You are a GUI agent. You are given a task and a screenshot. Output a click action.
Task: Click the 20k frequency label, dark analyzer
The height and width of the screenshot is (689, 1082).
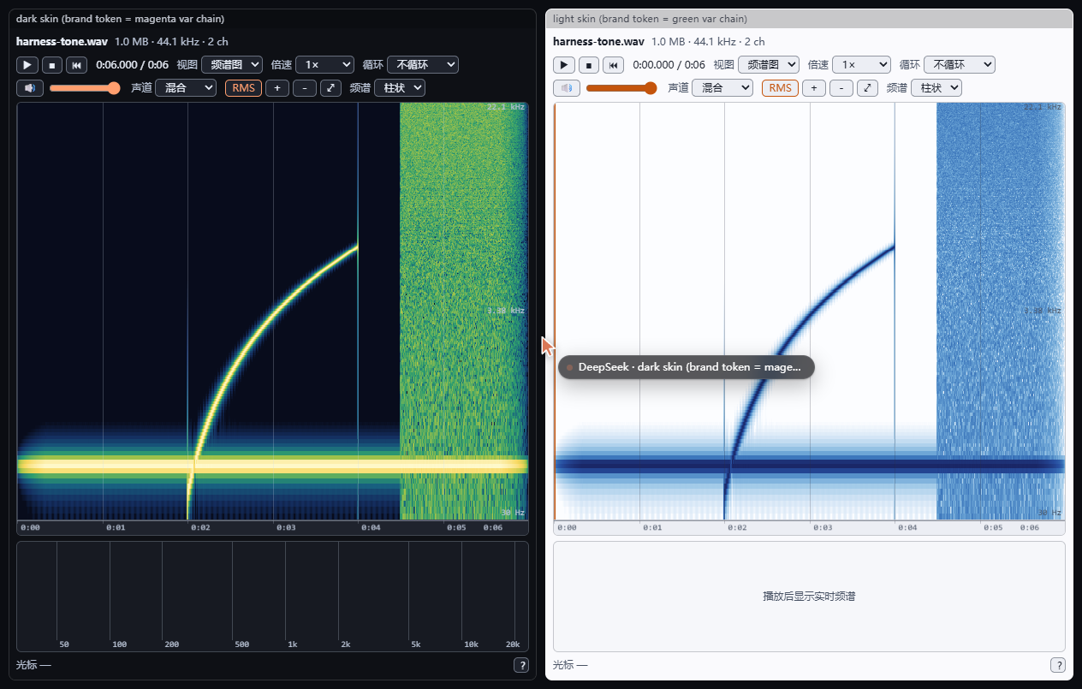point(512,644)
